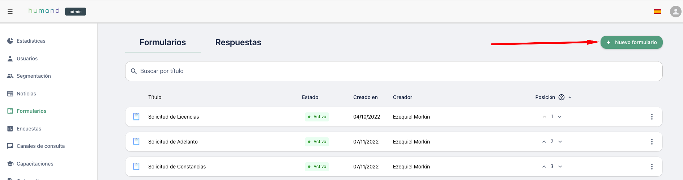
Task: Go to Usuarios in the sidebar
Action: 27,59
